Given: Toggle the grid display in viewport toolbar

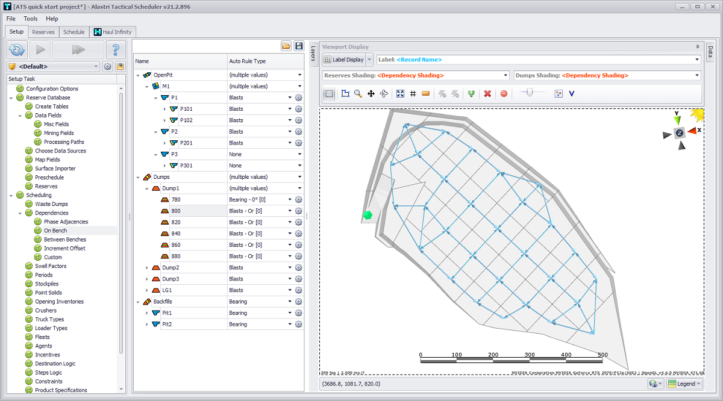Looking at the screenshot, I should [413, 94].
